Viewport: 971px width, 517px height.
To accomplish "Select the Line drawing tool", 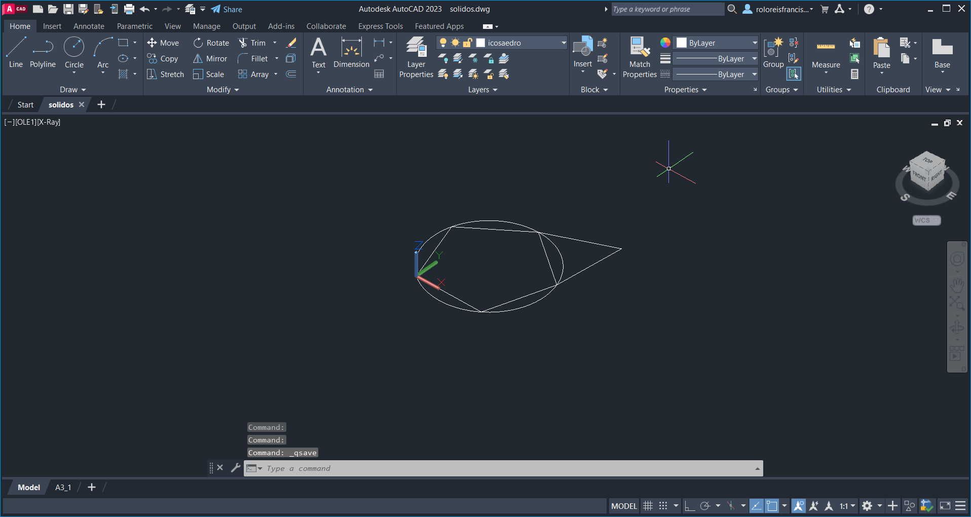I will click(x=16, y=52).
